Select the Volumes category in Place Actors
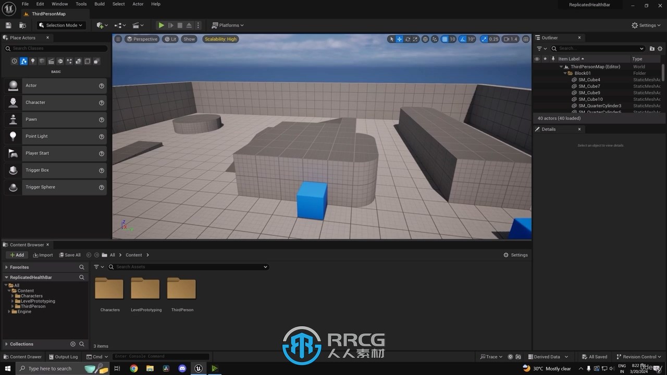 pyautogui.click(x=88, y=61)
